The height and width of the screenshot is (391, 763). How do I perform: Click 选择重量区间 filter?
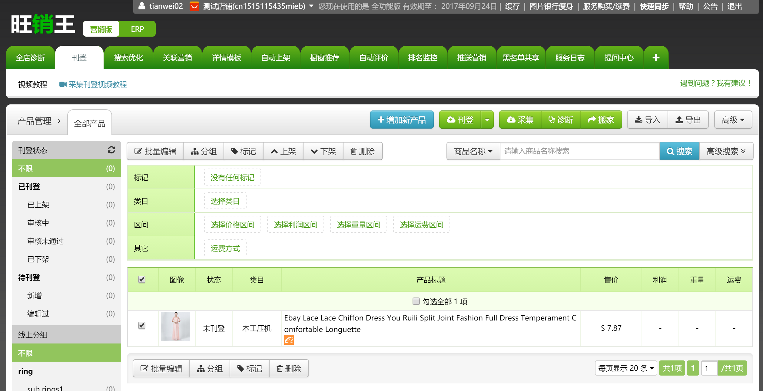pyautogui.click(x=358, y=225)
